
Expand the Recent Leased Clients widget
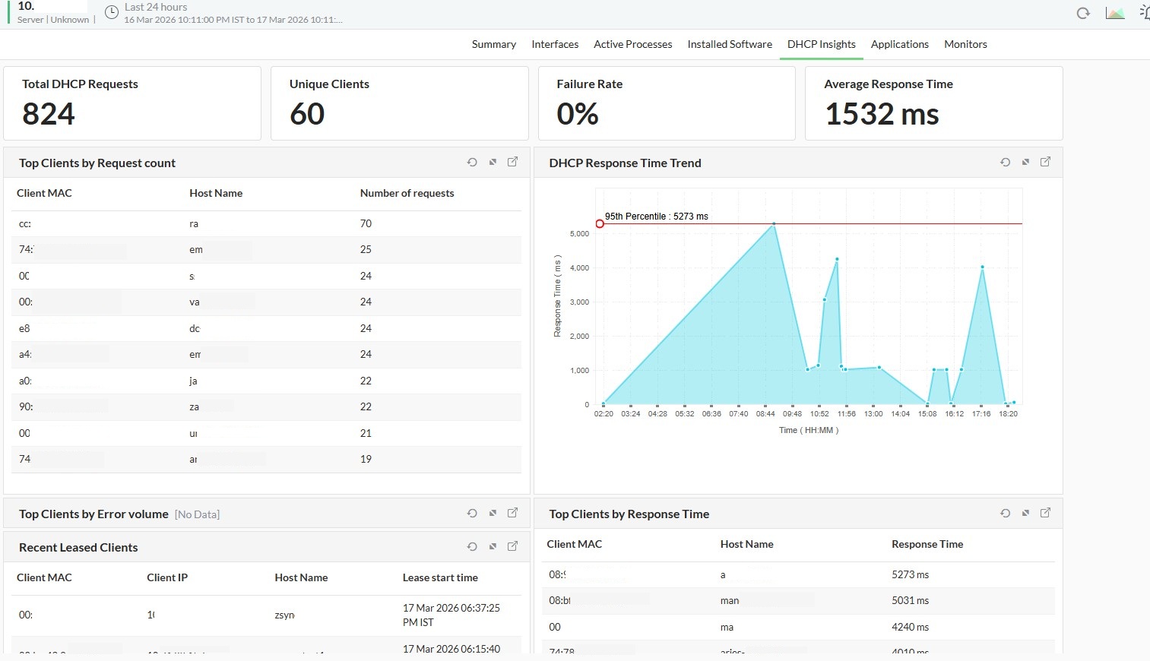pyautogui.click(x=493, y=547)
